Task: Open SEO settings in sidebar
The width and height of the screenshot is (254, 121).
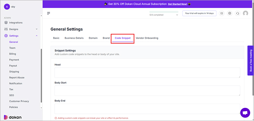Action: (x=12, y=95)
